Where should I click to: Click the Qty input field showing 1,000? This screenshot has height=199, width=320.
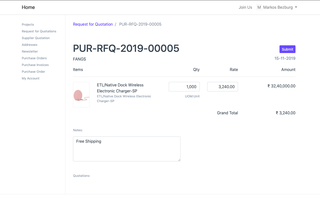(184, 87)
